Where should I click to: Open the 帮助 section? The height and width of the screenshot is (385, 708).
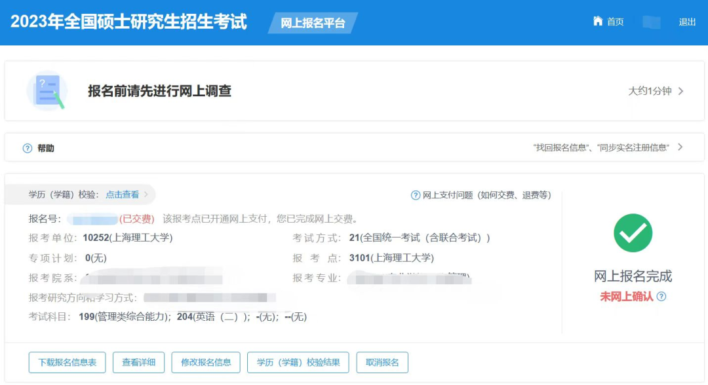point(46,149)
